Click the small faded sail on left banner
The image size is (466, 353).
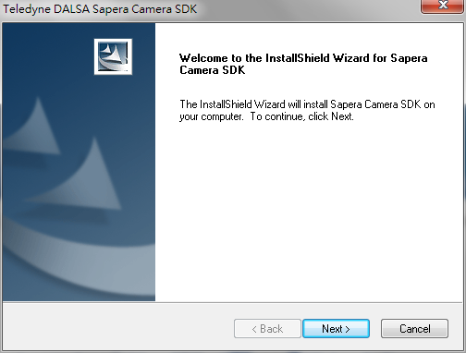pos(35,128)
